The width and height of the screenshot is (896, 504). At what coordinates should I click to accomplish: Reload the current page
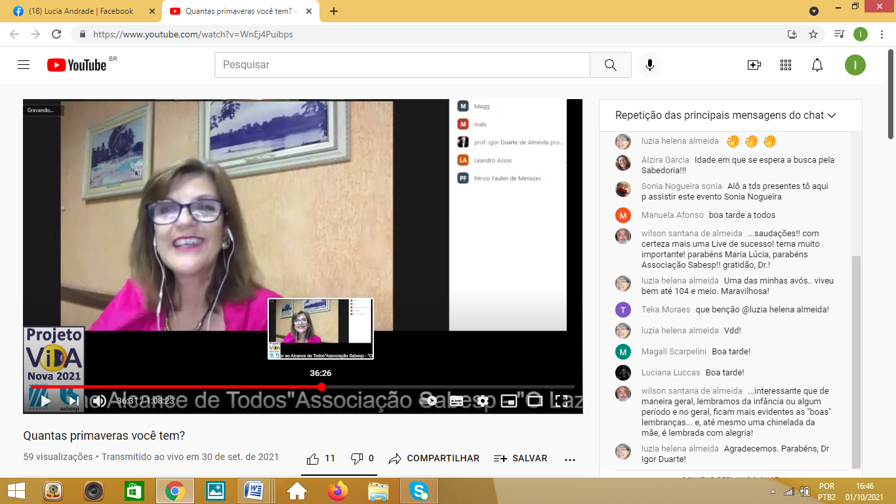coord(56,34)
